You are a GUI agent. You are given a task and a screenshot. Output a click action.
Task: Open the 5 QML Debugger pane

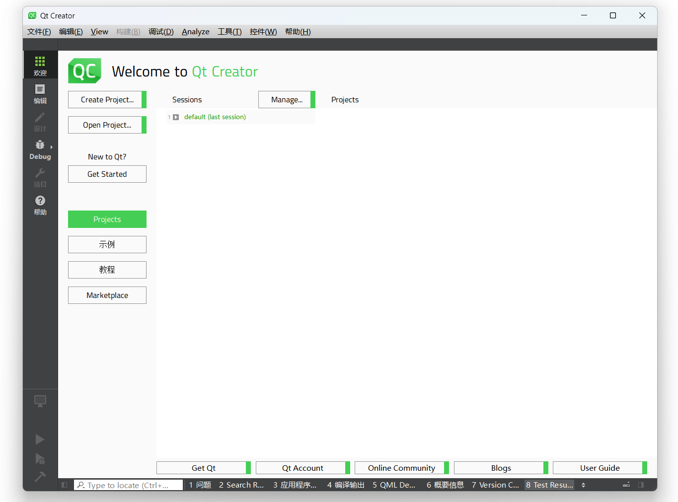click(x=394, y=485)
